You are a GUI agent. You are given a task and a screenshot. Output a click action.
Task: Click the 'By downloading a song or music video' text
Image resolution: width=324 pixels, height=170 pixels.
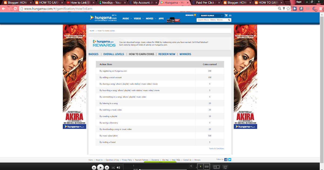116,129
